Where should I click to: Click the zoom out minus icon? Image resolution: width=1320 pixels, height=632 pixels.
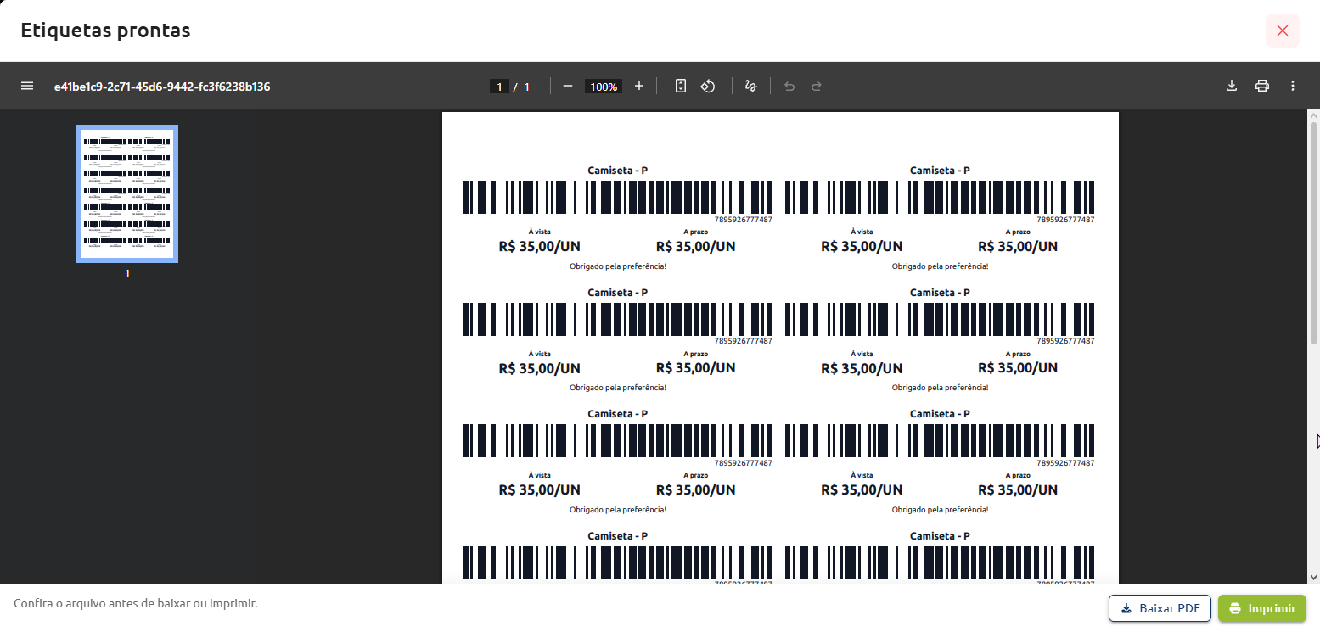568,86
